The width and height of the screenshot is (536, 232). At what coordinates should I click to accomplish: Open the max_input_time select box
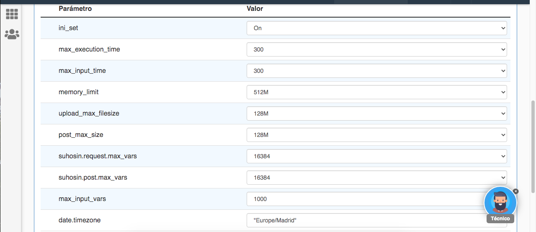click(x=377, y=71)
